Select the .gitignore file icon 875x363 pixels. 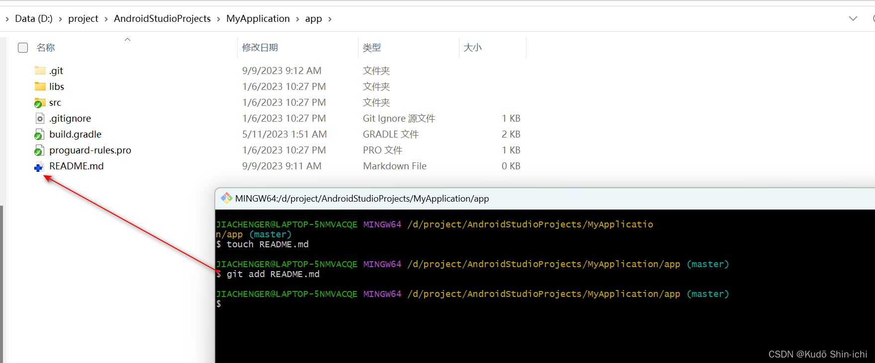click(40, 118)
